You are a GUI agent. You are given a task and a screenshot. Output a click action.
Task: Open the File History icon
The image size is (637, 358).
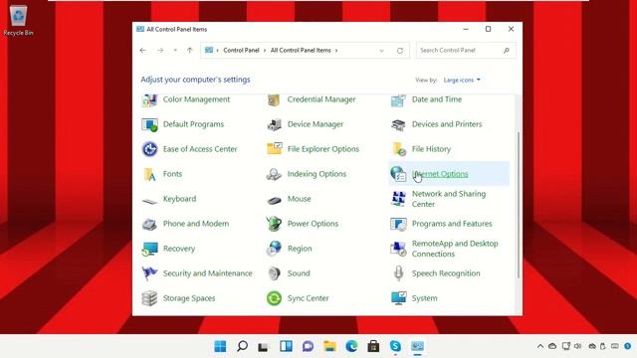398,149
